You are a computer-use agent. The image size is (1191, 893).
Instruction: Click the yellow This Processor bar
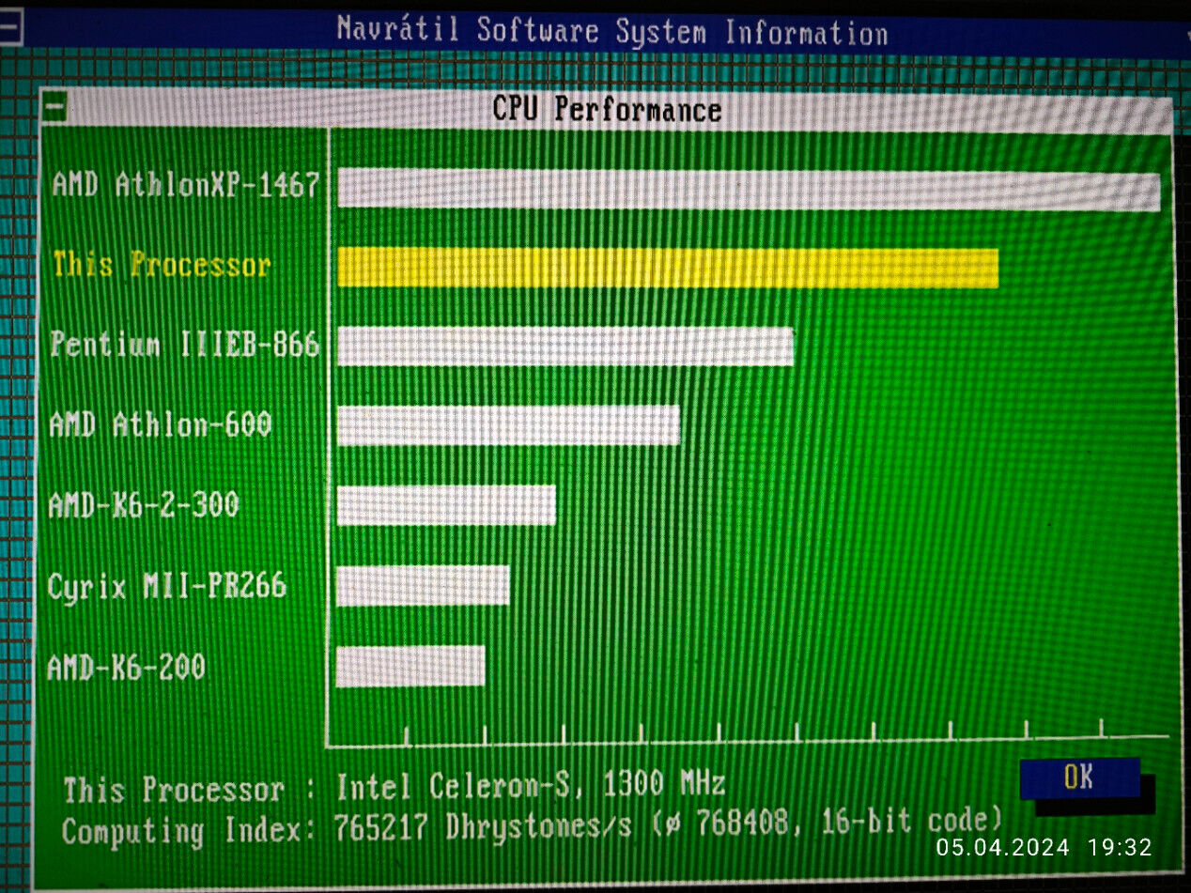[667, 267]
